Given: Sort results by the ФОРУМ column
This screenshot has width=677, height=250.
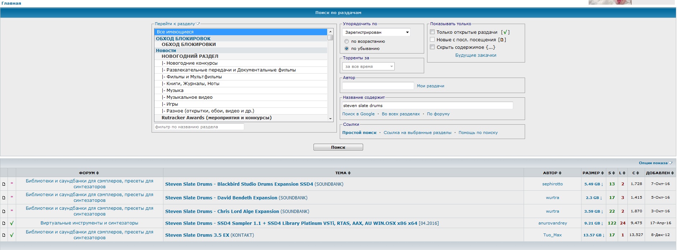Looking at the screenshot, I should 89,173.
